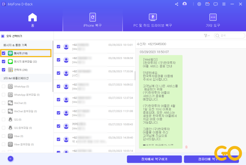Screen dimensions: 246x165
Task: Click the round back arrow button
Action: [10, 159]
